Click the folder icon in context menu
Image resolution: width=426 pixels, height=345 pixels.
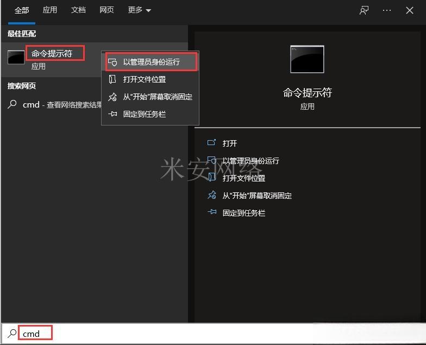click(x=112, y=79)
